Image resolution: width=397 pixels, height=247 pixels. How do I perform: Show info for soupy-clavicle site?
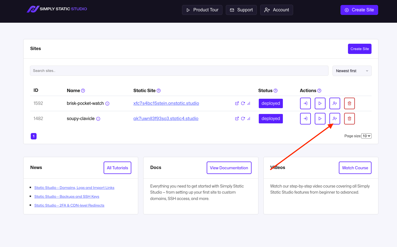coord(98,119)
